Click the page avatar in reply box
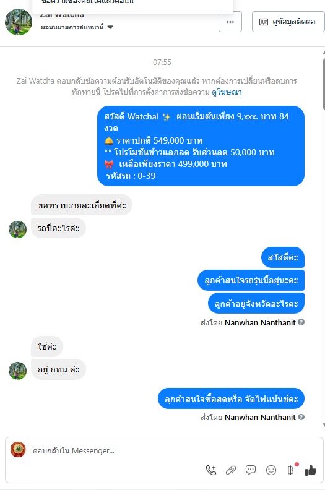Image resolution: width=325 pixels, height=490 pixels. click(18, 449)
